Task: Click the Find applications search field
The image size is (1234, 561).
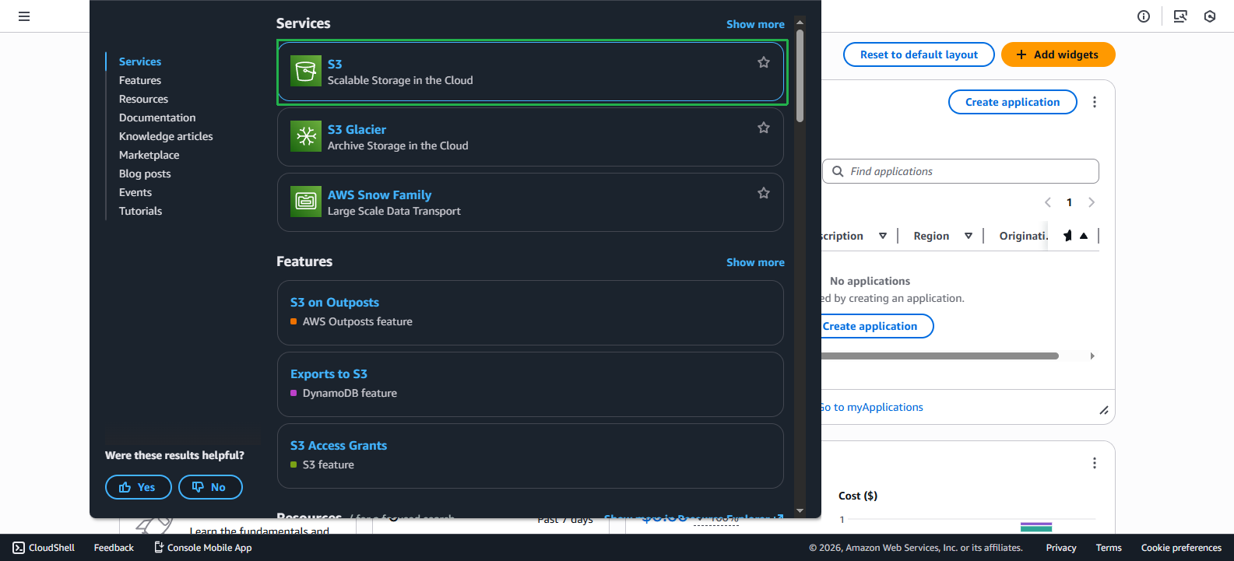Action: click(961, 171)
